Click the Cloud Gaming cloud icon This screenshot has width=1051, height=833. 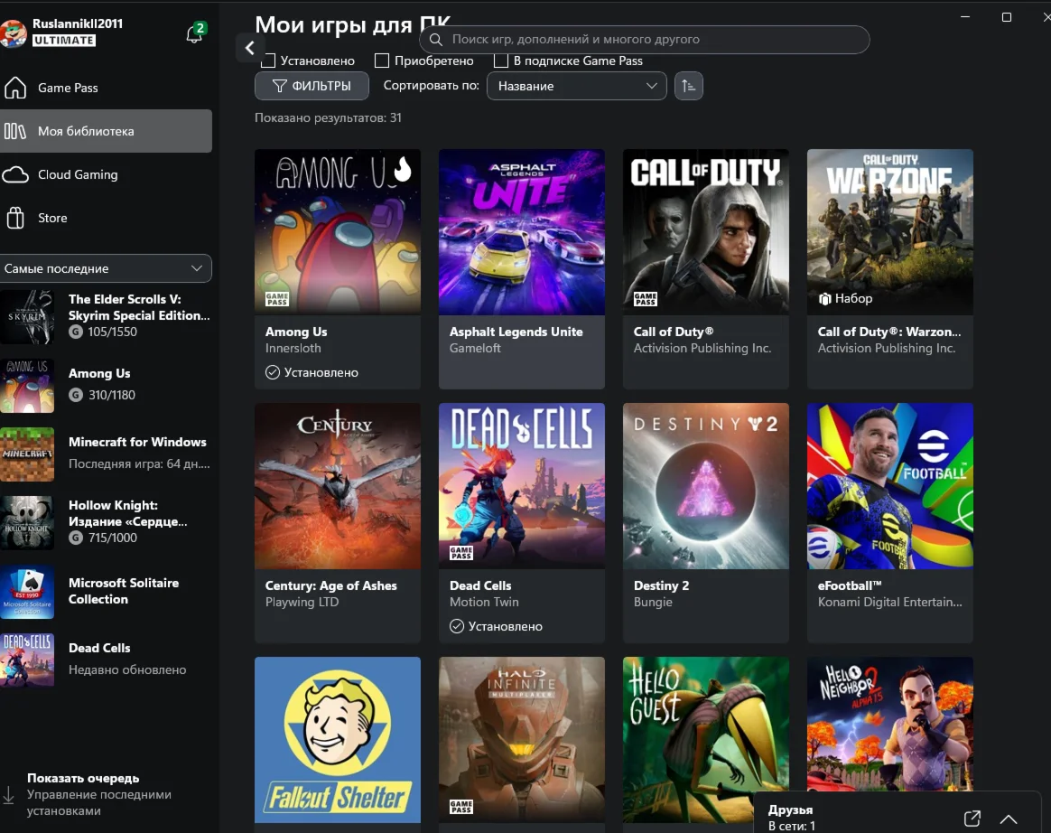15,175
